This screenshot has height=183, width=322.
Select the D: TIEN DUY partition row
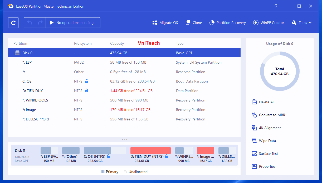click(124, 91)
